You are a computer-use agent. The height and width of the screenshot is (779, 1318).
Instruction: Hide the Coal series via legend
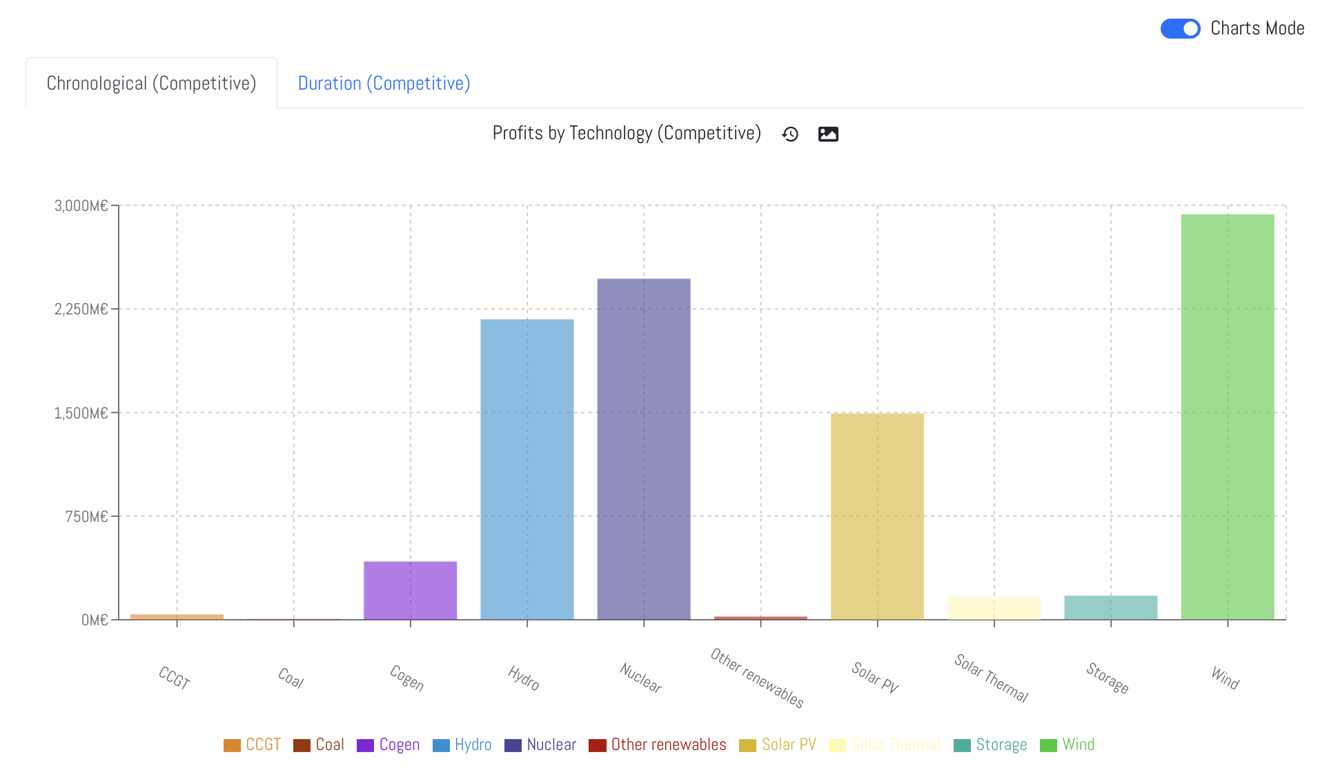click(319, 745)
